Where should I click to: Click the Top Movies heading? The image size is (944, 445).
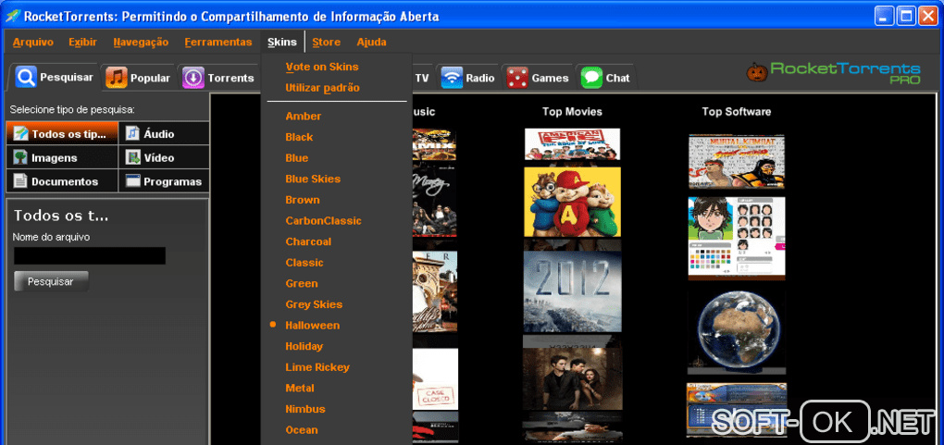[x=572, y=112]
